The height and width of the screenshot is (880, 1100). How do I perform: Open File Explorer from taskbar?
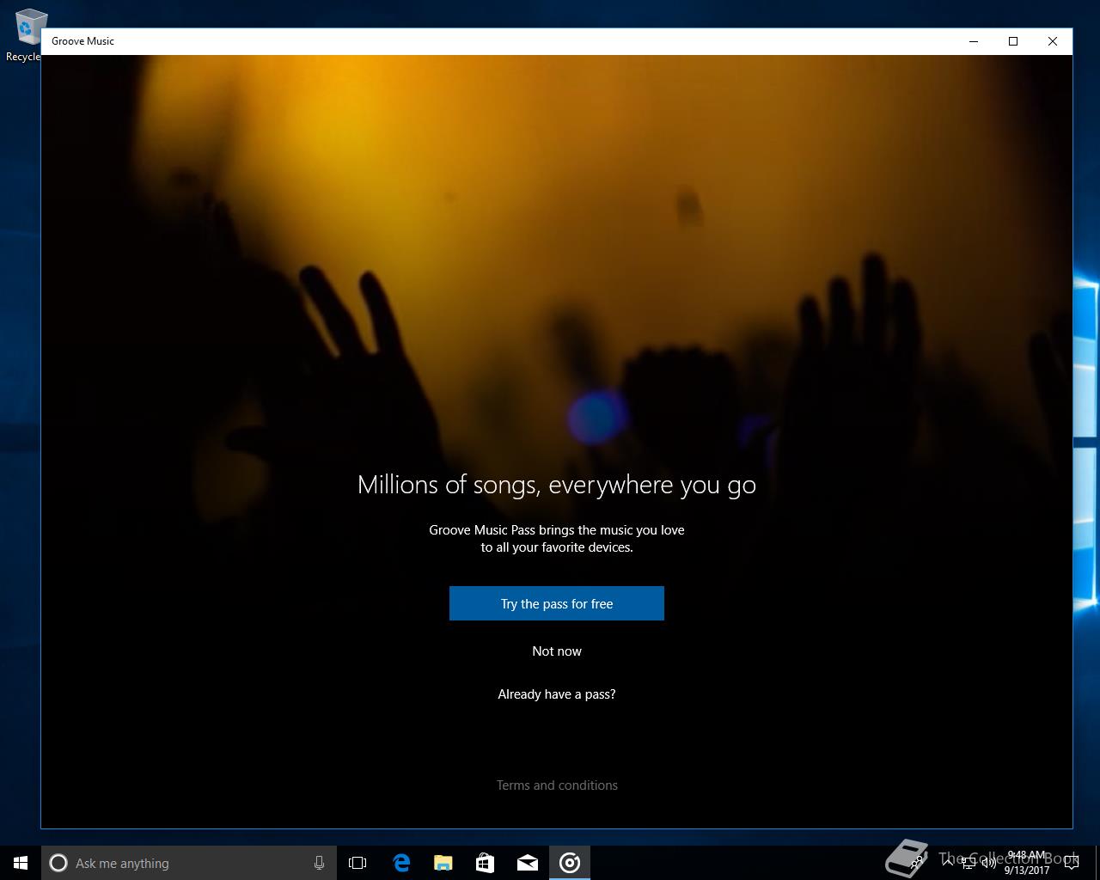click(443, 863)
